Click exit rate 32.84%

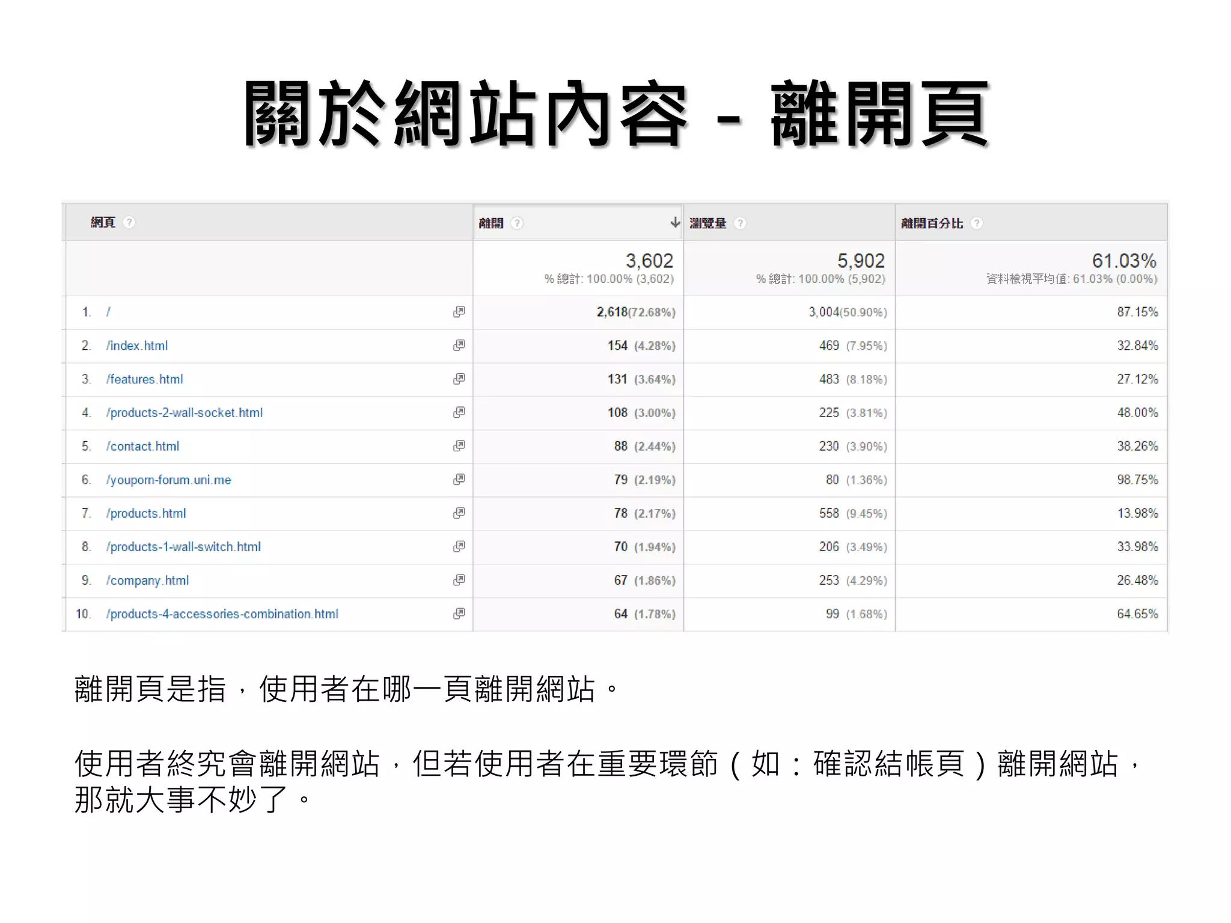click(1137, 346)
